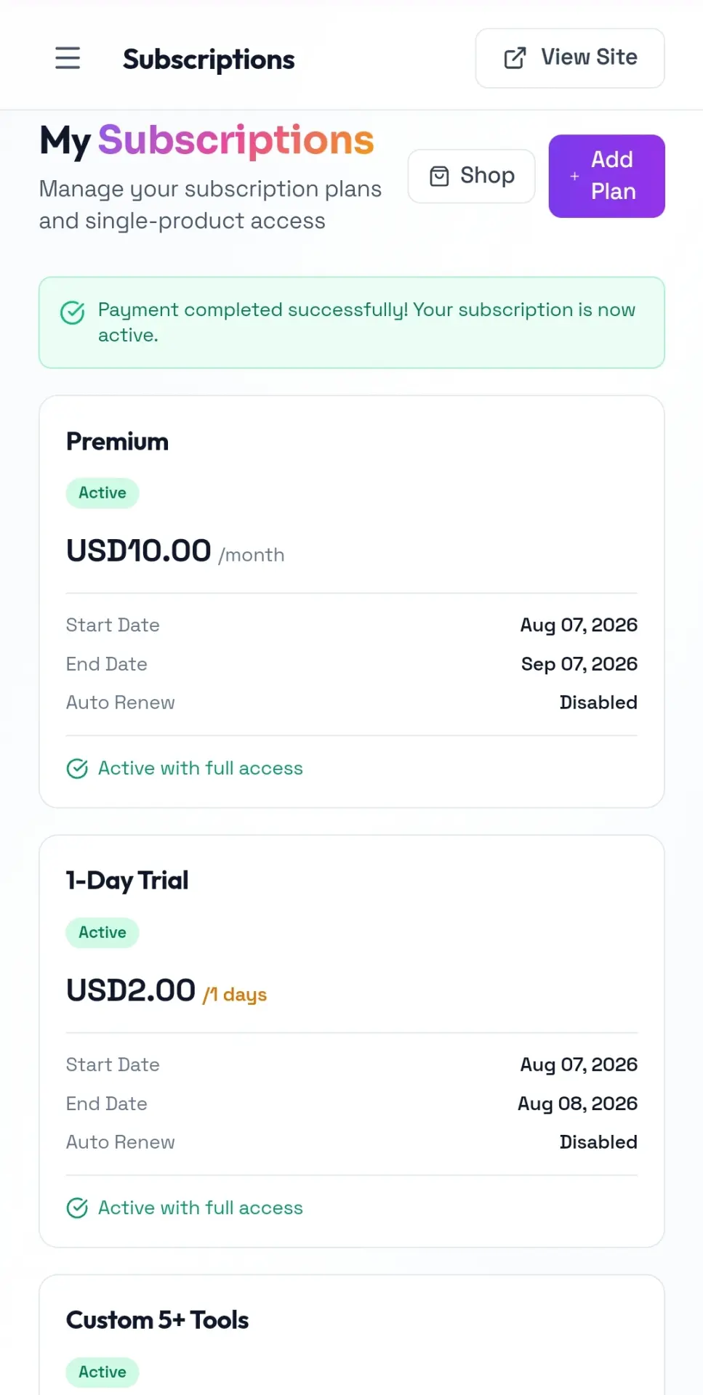Image resolution: width=703 pixels, height=1395 pixels.
Task: Click the Active badge on Custom 5+ Tools
Action: pos(103,1372)
